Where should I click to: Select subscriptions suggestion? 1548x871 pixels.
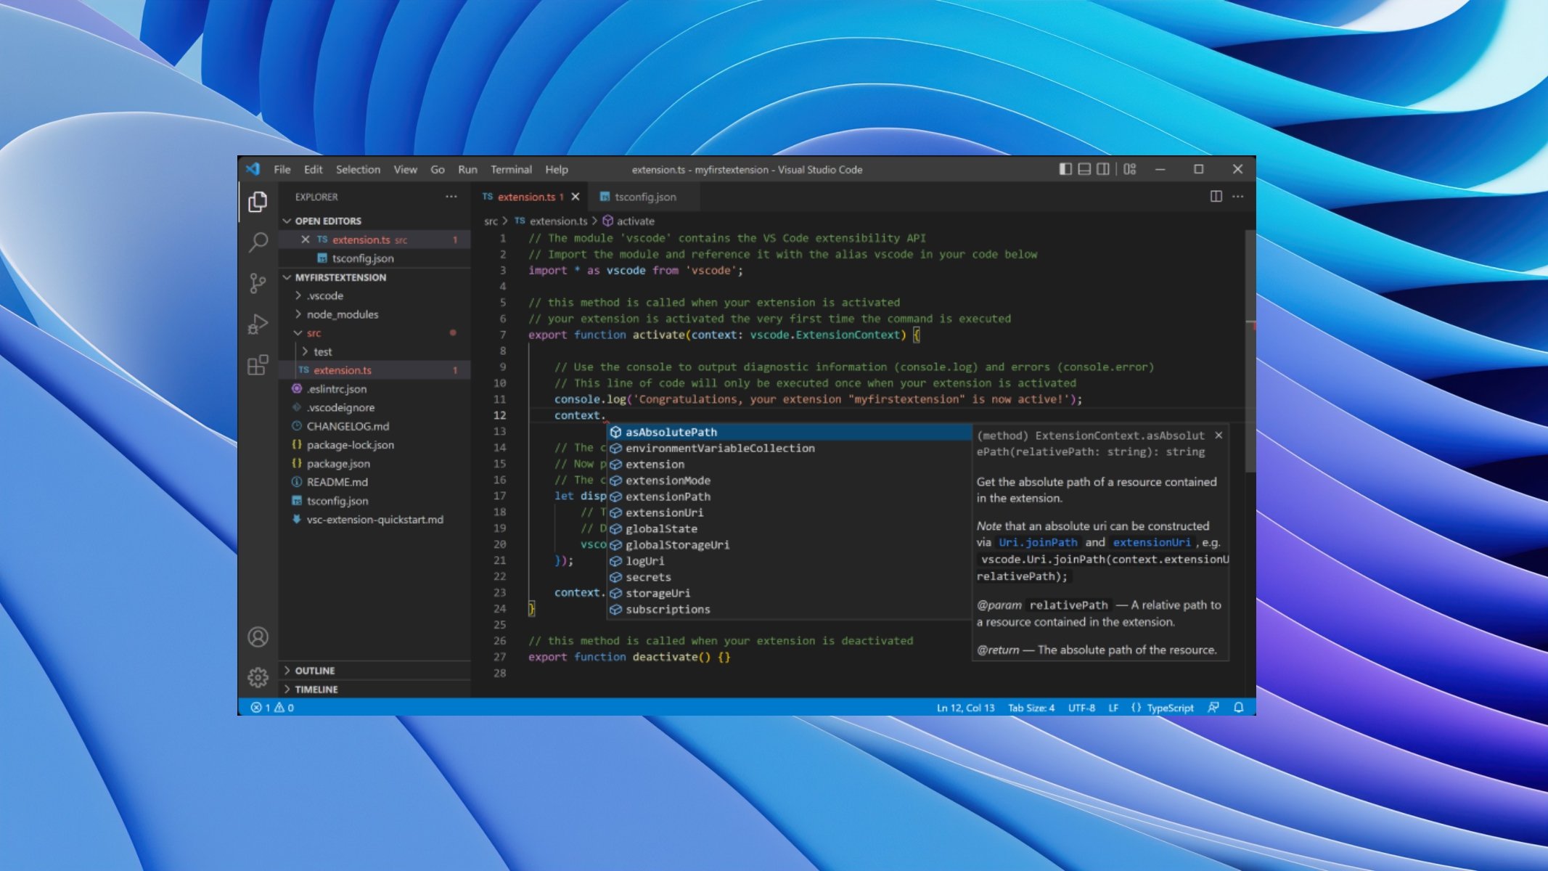pos(789,610)
